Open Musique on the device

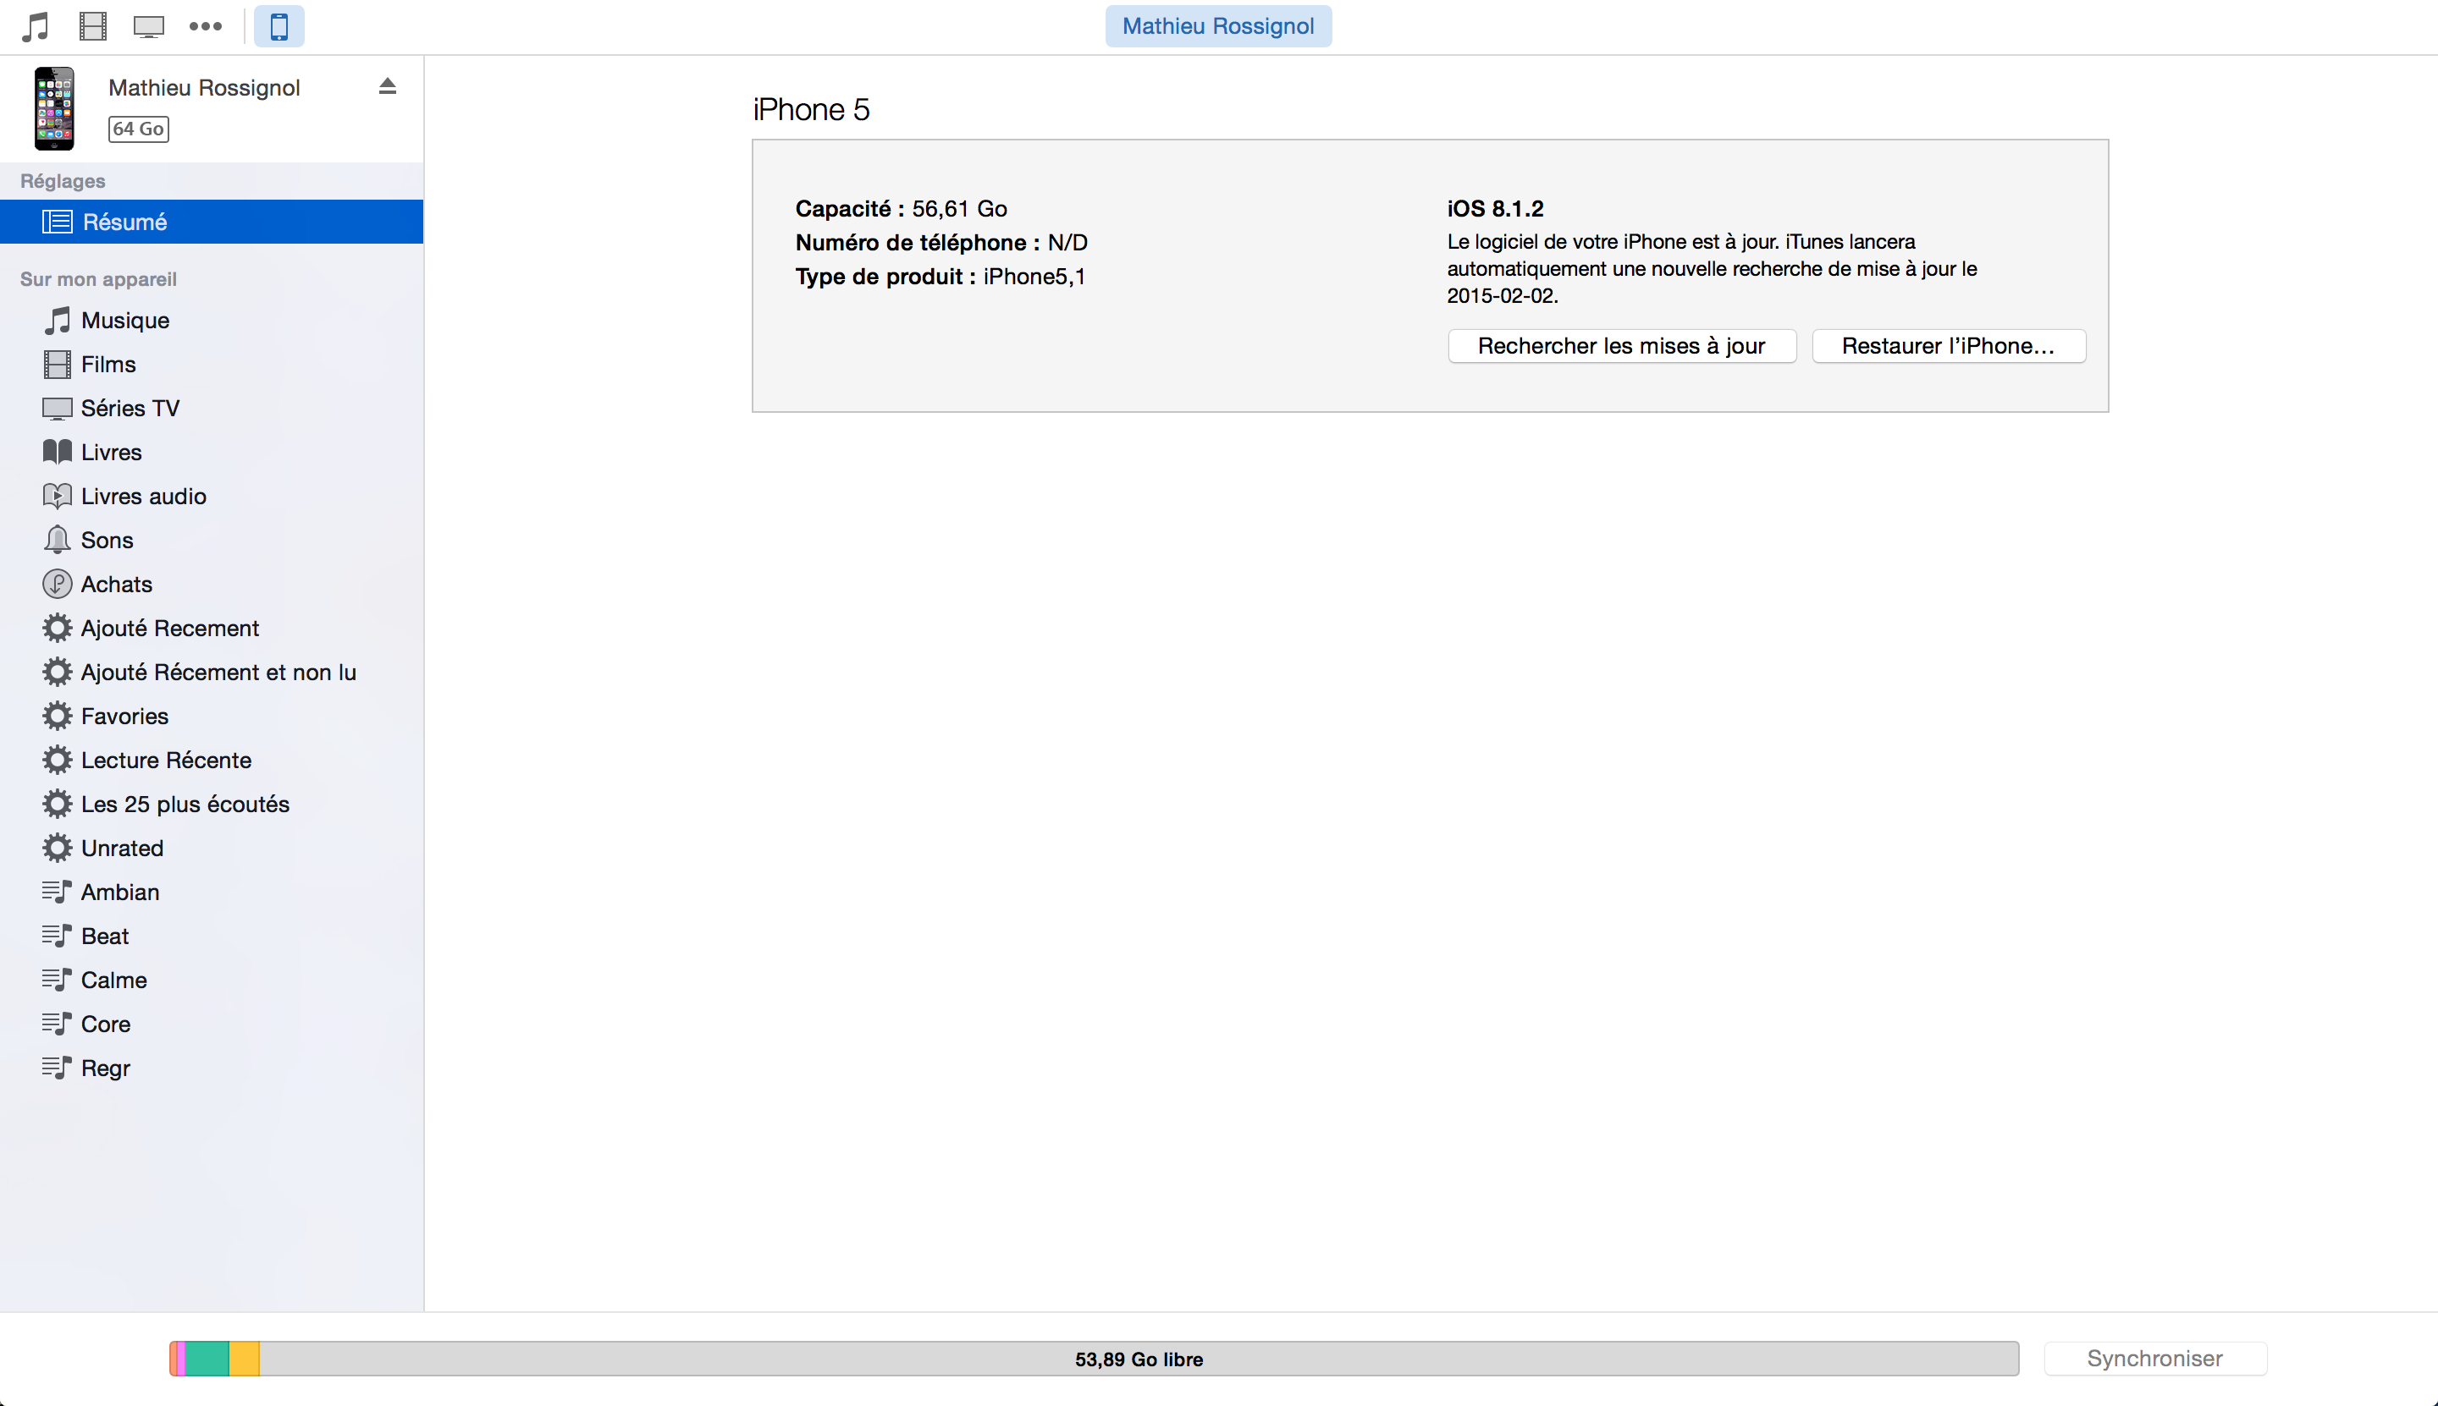pyautogui.click(x=212, y=321)
